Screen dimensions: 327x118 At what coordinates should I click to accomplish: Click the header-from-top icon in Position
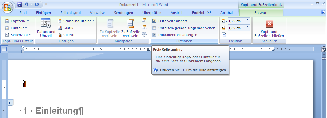[224, 21]
